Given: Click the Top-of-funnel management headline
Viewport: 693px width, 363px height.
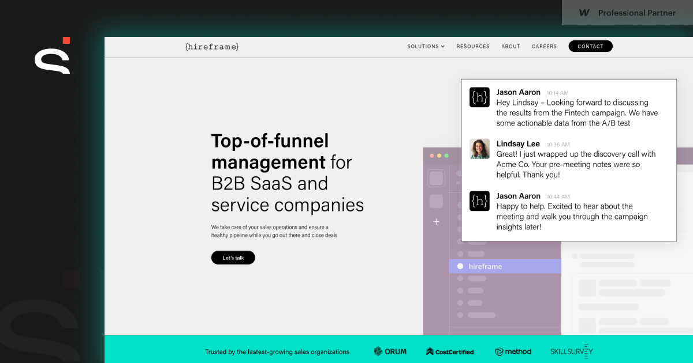Looking at the screenshot, I should tap(288, 172).
